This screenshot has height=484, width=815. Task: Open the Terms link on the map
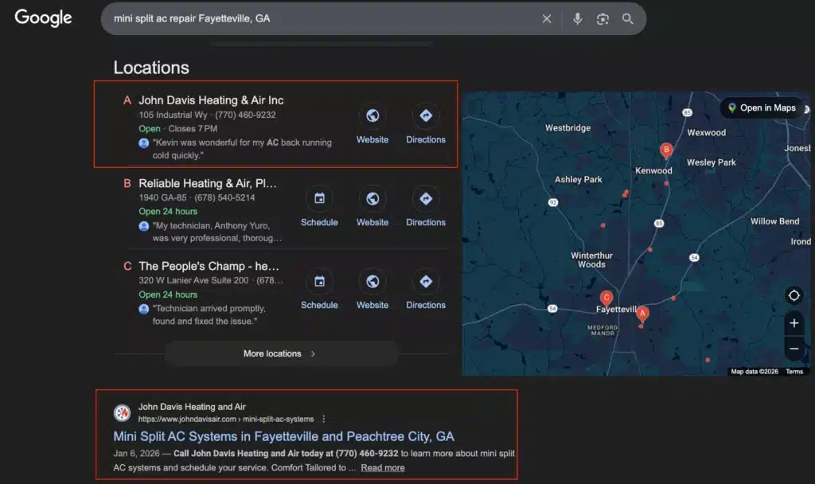794,371
